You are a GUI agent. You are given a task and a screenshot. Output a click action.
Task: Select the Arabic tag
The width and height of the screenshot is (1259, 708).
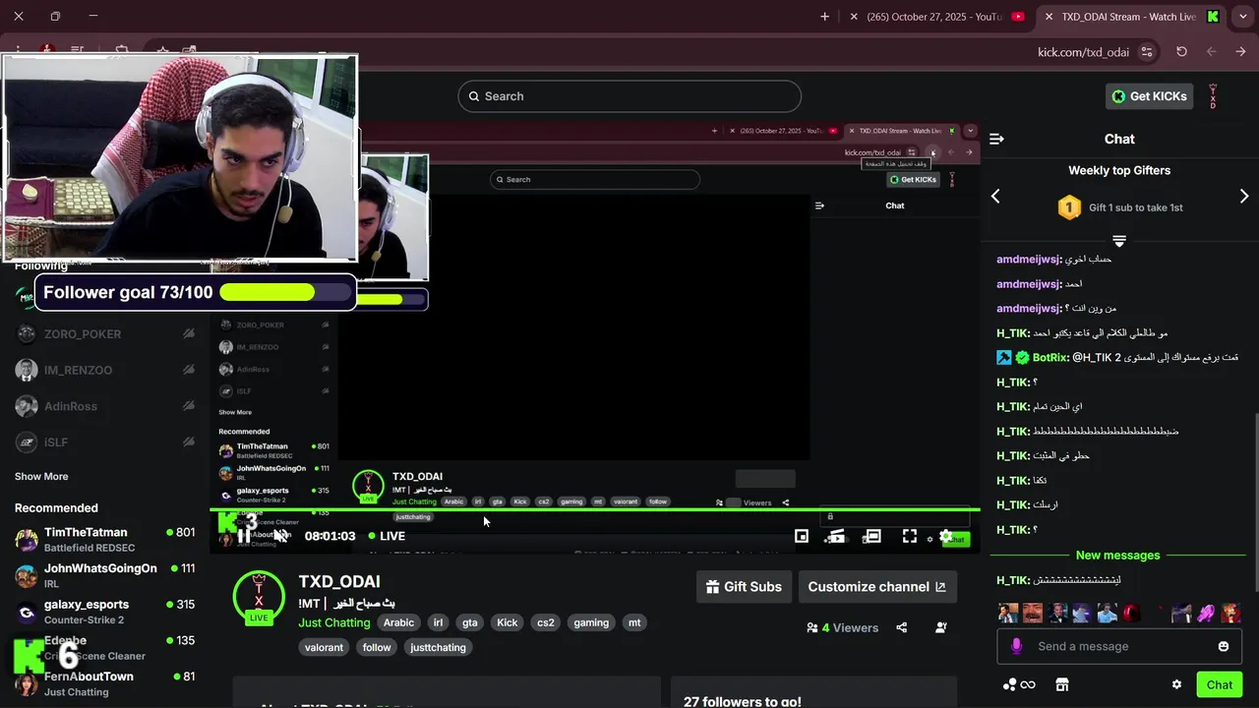point(398,622)
